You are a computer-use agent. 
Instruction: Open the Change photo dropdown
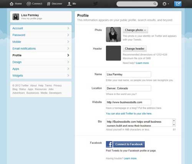pyautogui.click(x=136, y=30)
